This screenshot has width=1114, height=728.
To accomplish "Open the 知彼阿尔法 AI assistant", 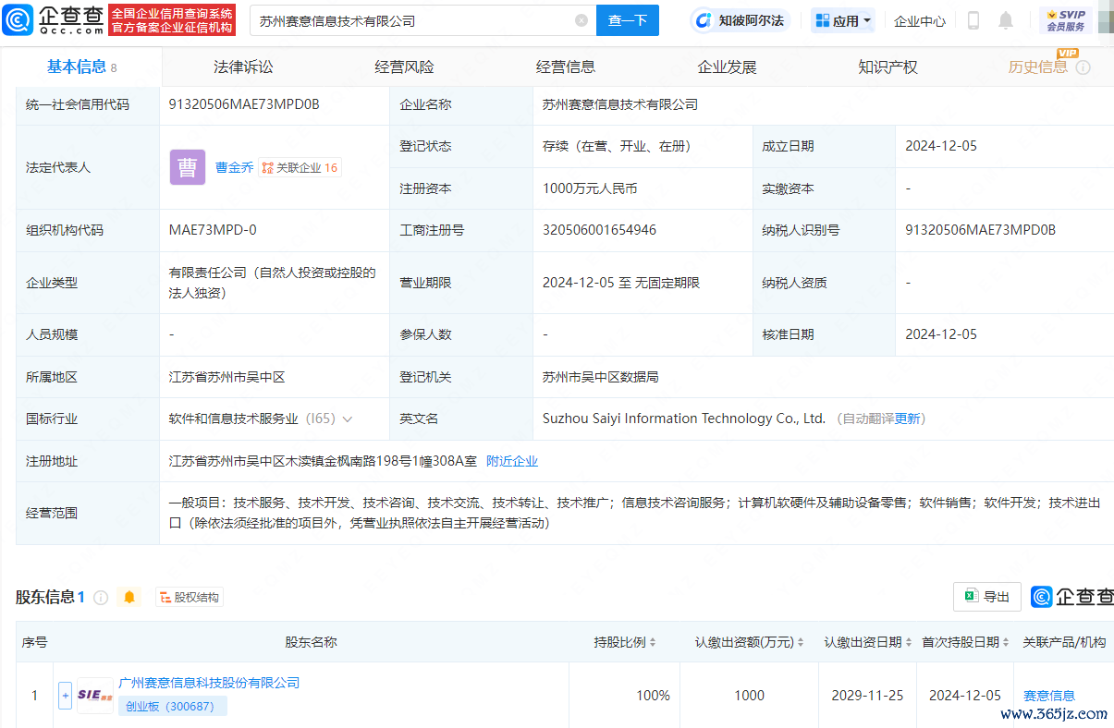I will pos(740,20).
